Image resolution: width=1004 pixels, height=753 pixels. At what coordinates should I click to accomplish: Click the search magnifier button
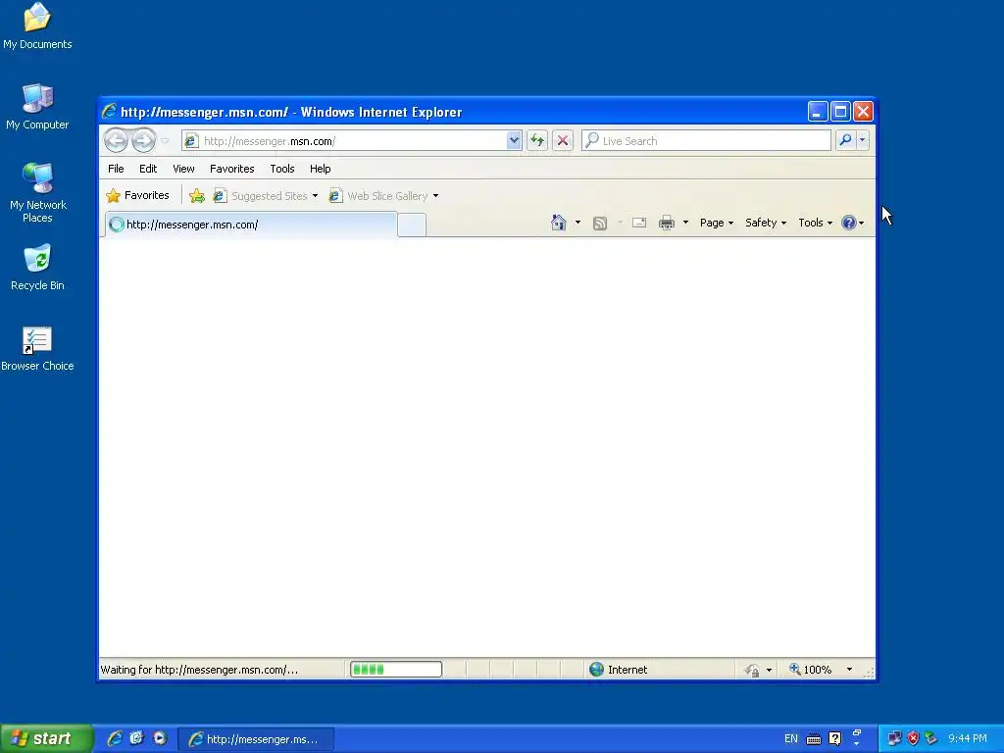click(845, 140)
